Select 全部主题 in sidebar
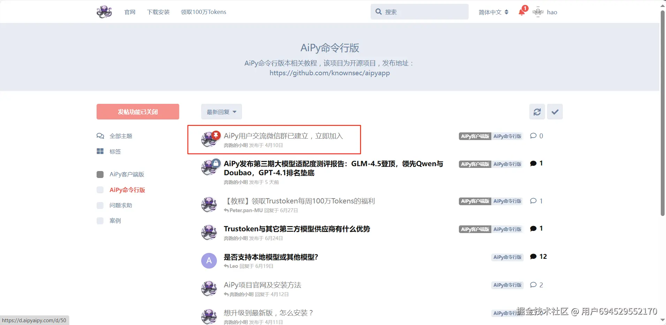This screenshot has height=325, width=666. [x=121, y=136]
